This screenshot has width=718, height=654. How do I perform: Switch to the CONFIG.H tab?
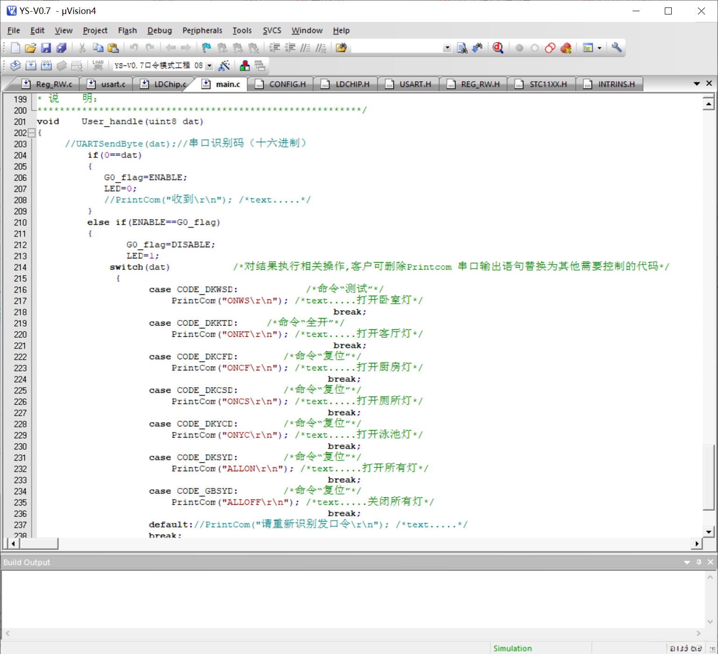tap(282, 84)
